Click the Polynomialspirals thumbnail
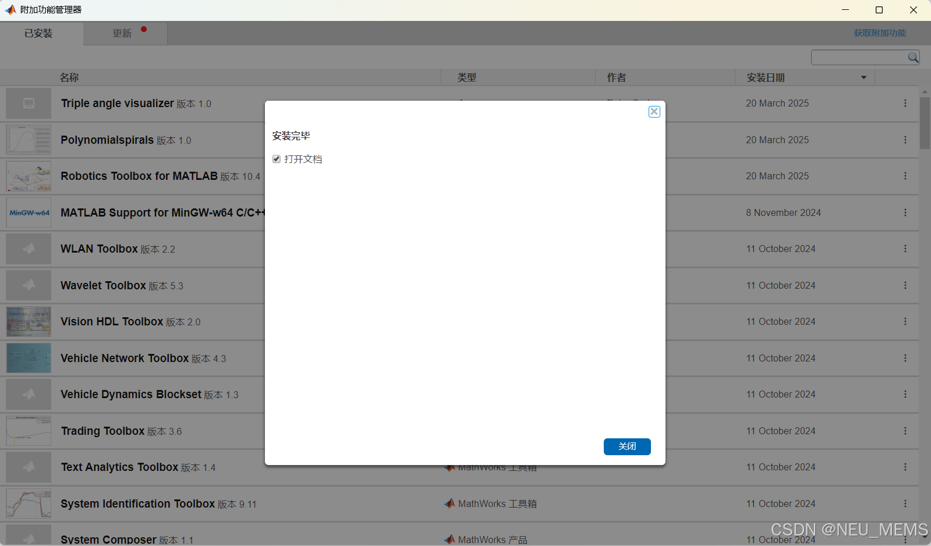This screenshot has height=546, width=931. pos(29,140)
